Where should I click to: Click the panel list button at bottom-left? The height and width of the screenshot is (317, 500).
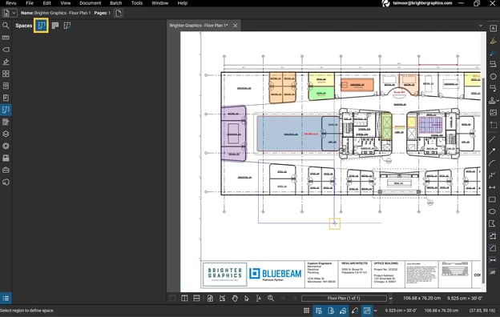click(x=6, y=299)
